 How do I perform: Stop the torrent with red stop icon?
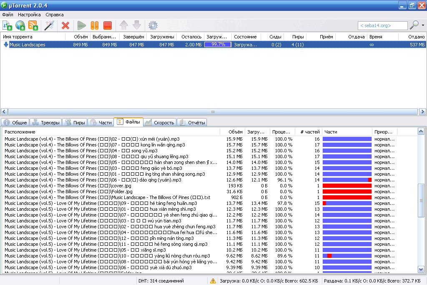[x=108, y=25]
